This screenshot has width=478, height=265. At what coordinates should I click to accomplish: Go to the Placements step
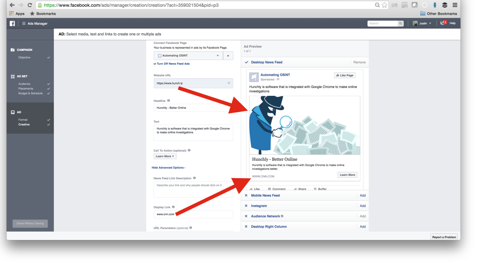pos(26,88)
